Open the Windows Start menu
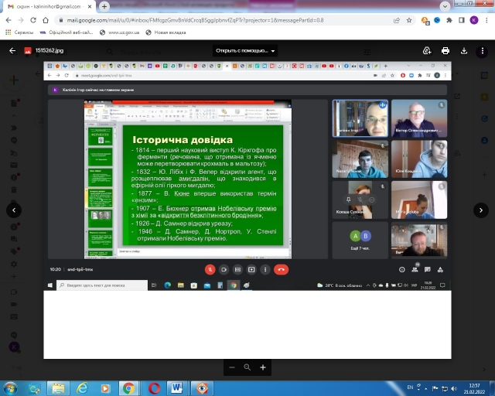 coord(10,388)
